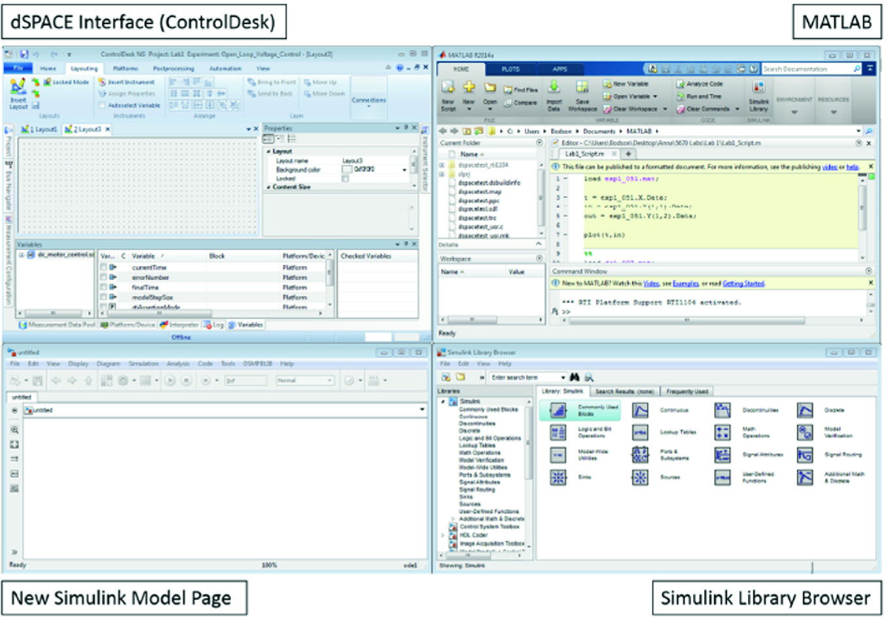
Task: Switch to the MATLAB APPS tab
Action: click(560, 69)
